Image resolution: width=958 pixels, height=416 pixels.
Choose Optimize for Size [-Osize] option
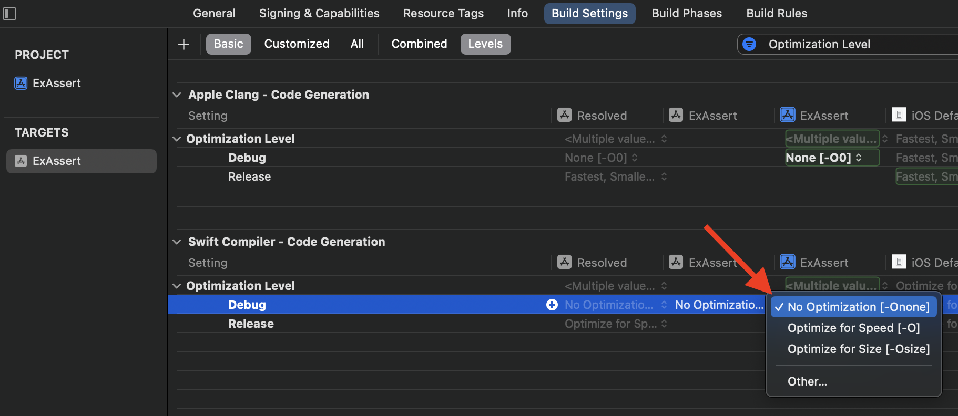click(853, 349)
